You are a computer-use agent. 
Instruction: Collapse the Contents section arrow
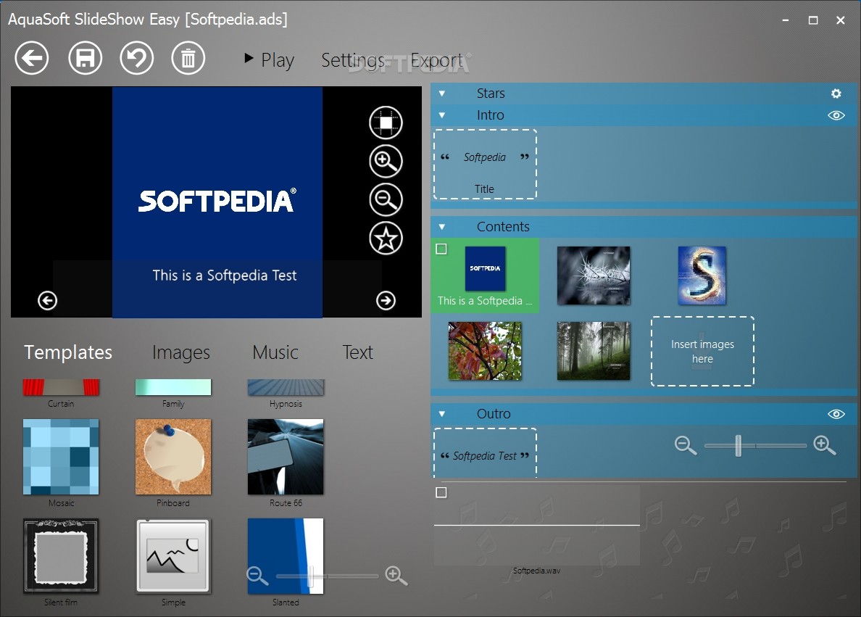pos(442,227)
